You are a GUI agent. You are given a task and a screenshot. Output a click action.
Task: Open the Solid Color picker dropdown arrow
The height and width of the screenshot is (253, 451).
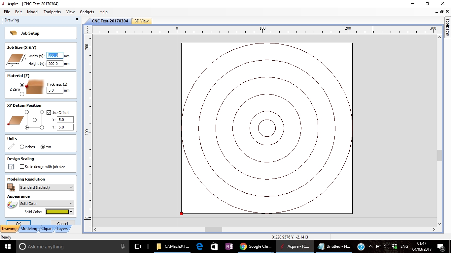pos(71,212)
